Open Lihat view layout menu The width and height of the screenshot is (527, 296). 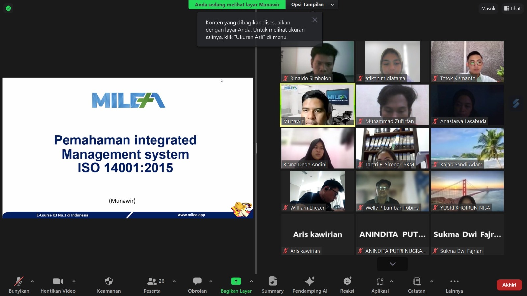point(513,9)
